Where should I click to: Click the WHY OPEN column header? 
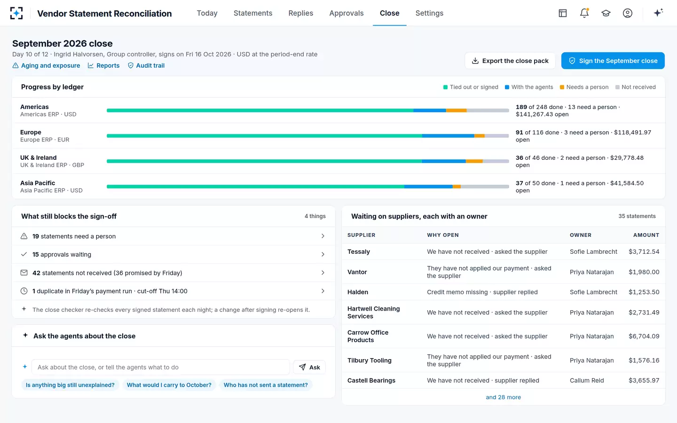[x=443, y=235]
